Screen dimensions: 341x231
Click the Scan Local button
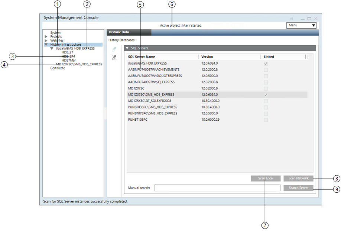(x=266, y=178)
